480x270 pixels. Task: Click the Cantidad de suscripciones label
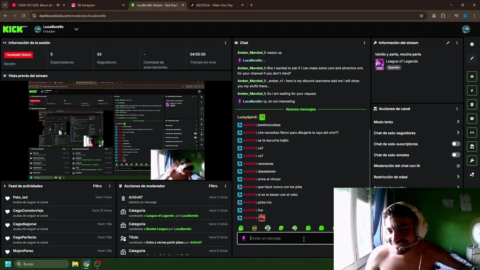pos(155,65)
